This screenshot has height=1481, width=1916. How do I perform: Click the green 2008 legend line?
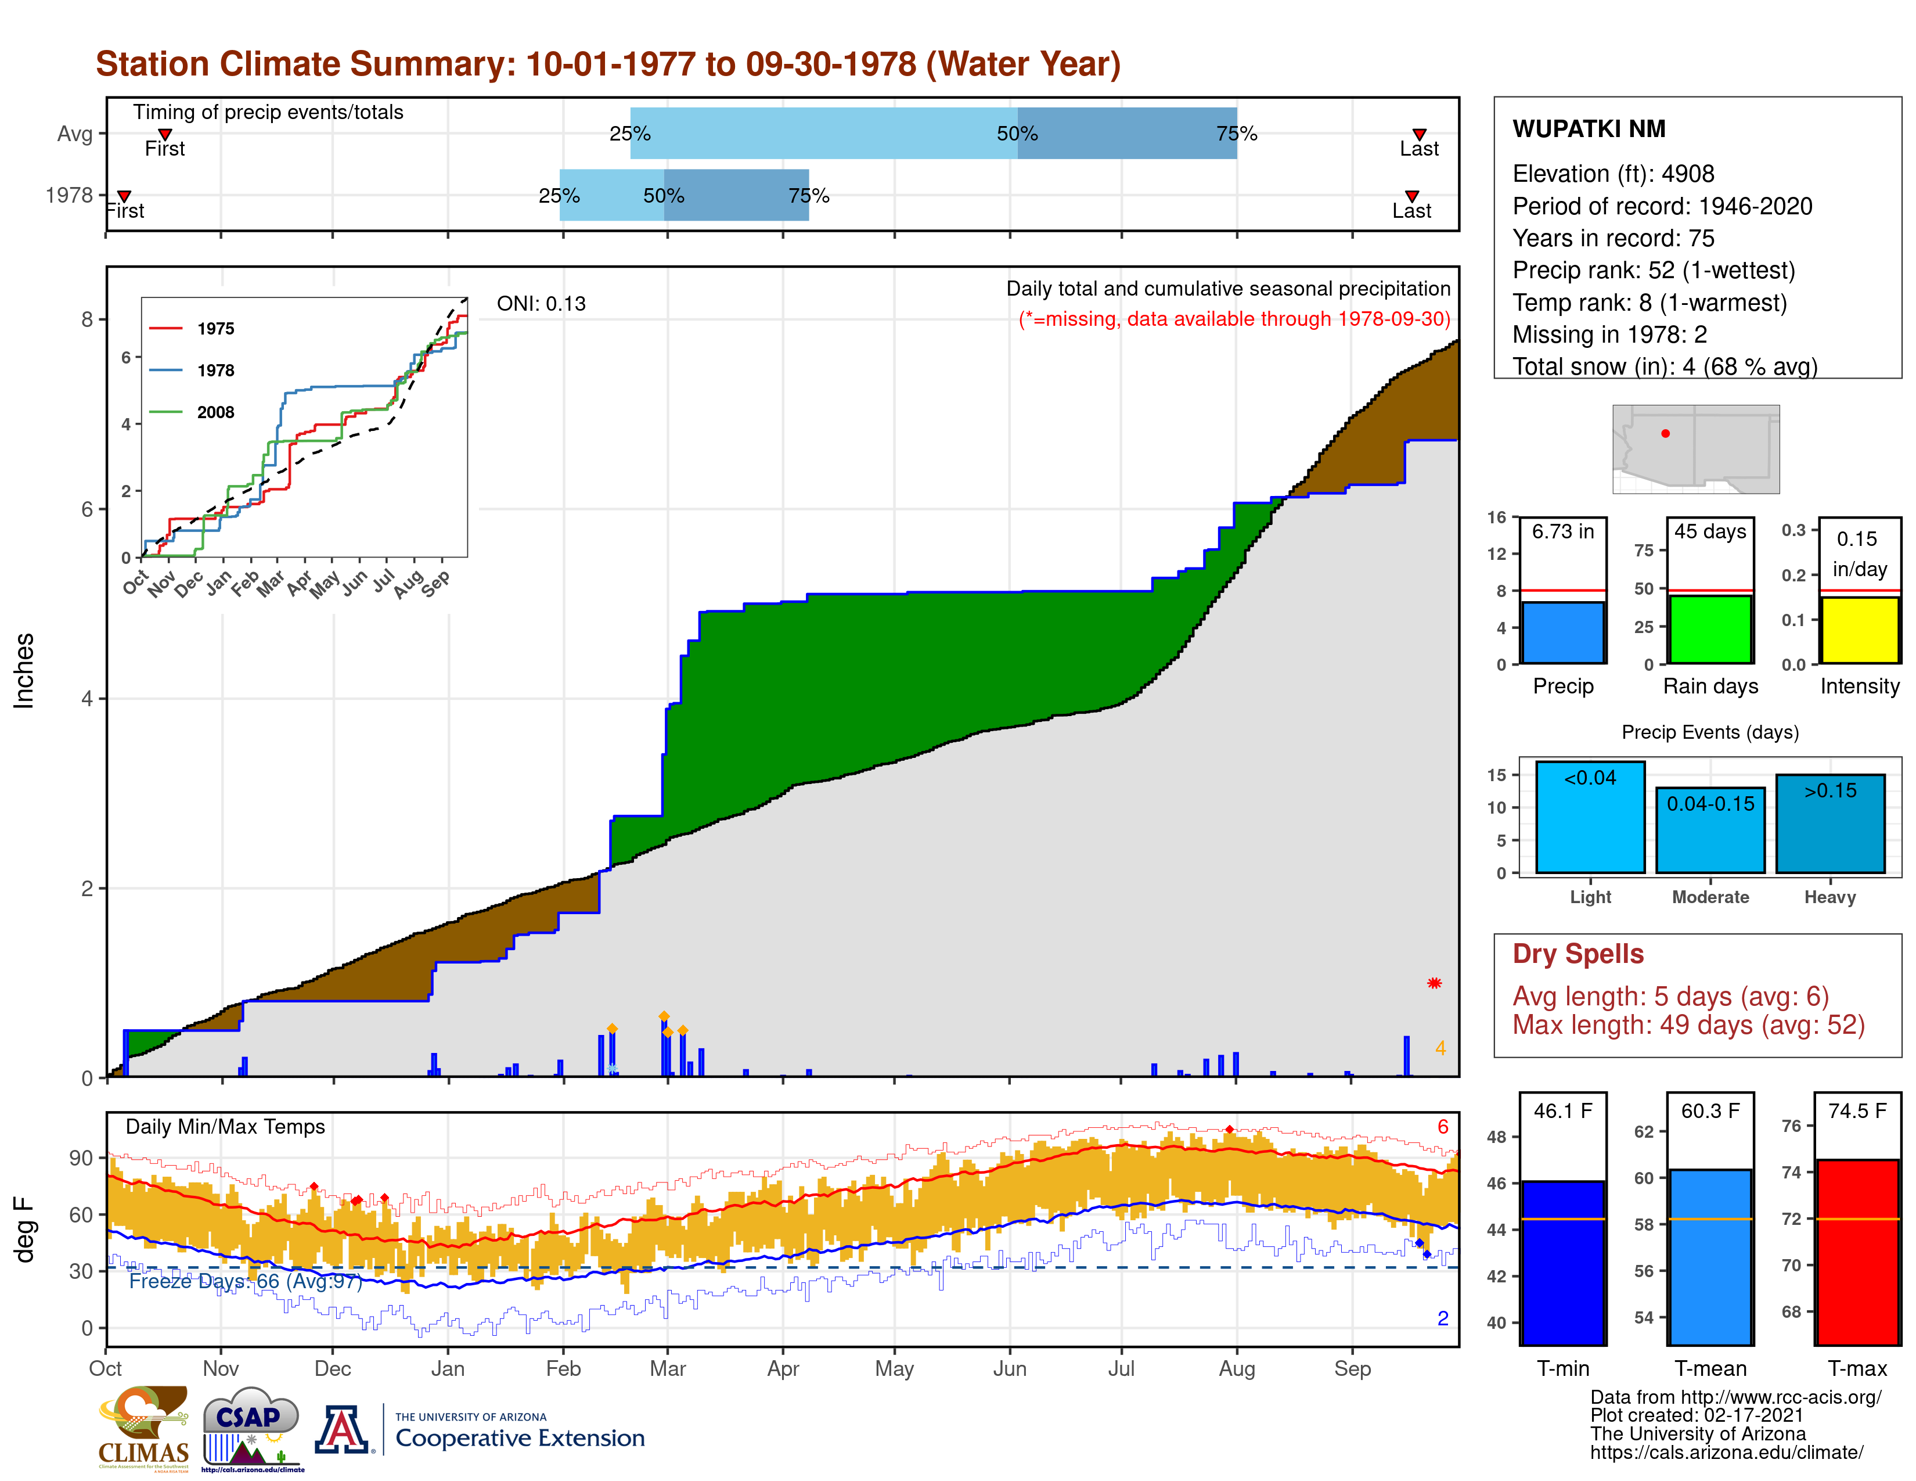[165, 412]
